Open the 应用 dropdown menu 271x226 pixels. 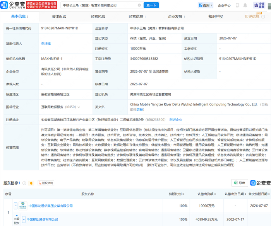pyautogui.click(x=206, y=5)
